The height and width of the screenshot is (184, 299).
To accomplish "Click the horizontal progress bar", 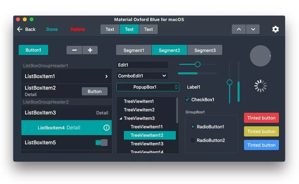I will click(198, 73).
